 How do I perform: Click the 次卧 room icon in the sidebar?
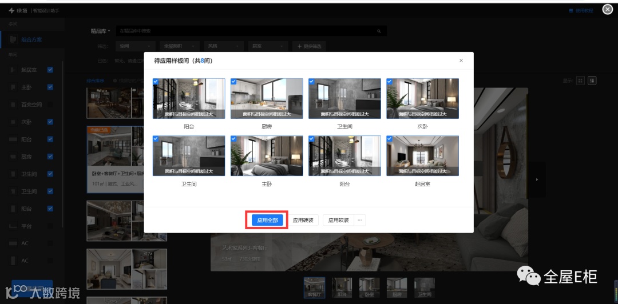click(13, 122)
